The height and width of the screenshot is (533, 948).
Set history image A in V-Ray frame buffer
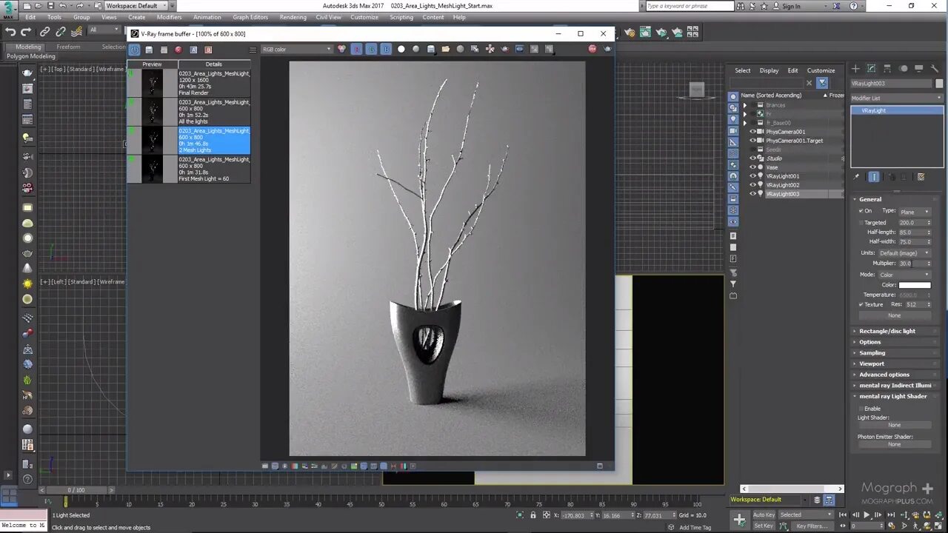click(x=193, y=50)
